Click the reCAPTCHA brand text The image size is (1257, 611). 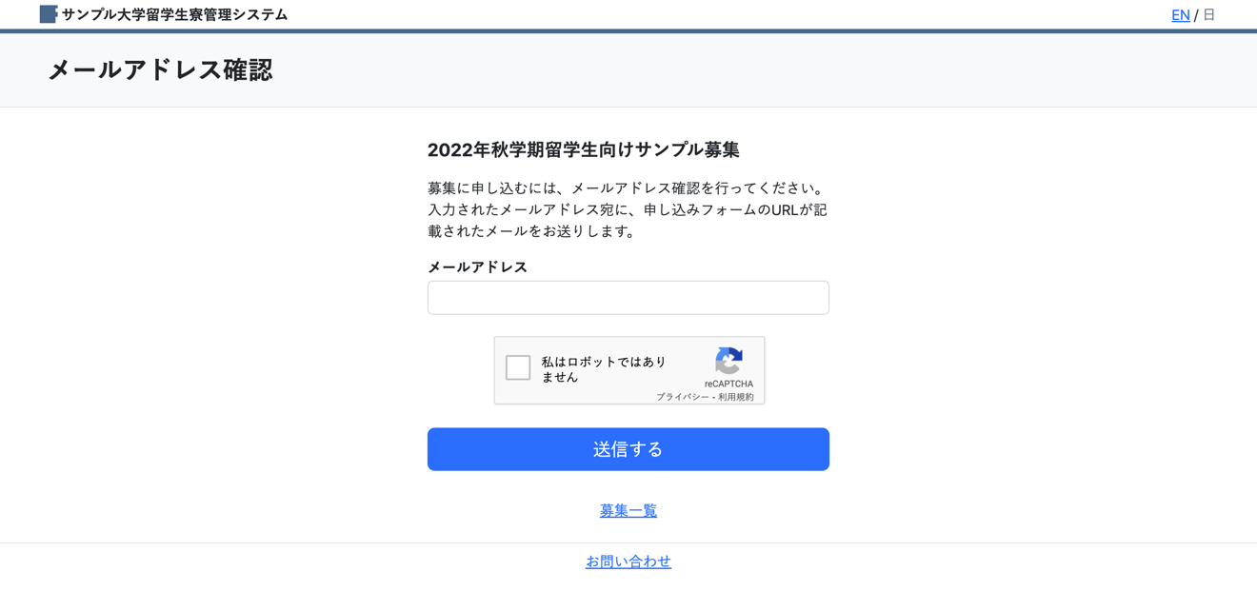pyautogui.click(x=728, y=384)
